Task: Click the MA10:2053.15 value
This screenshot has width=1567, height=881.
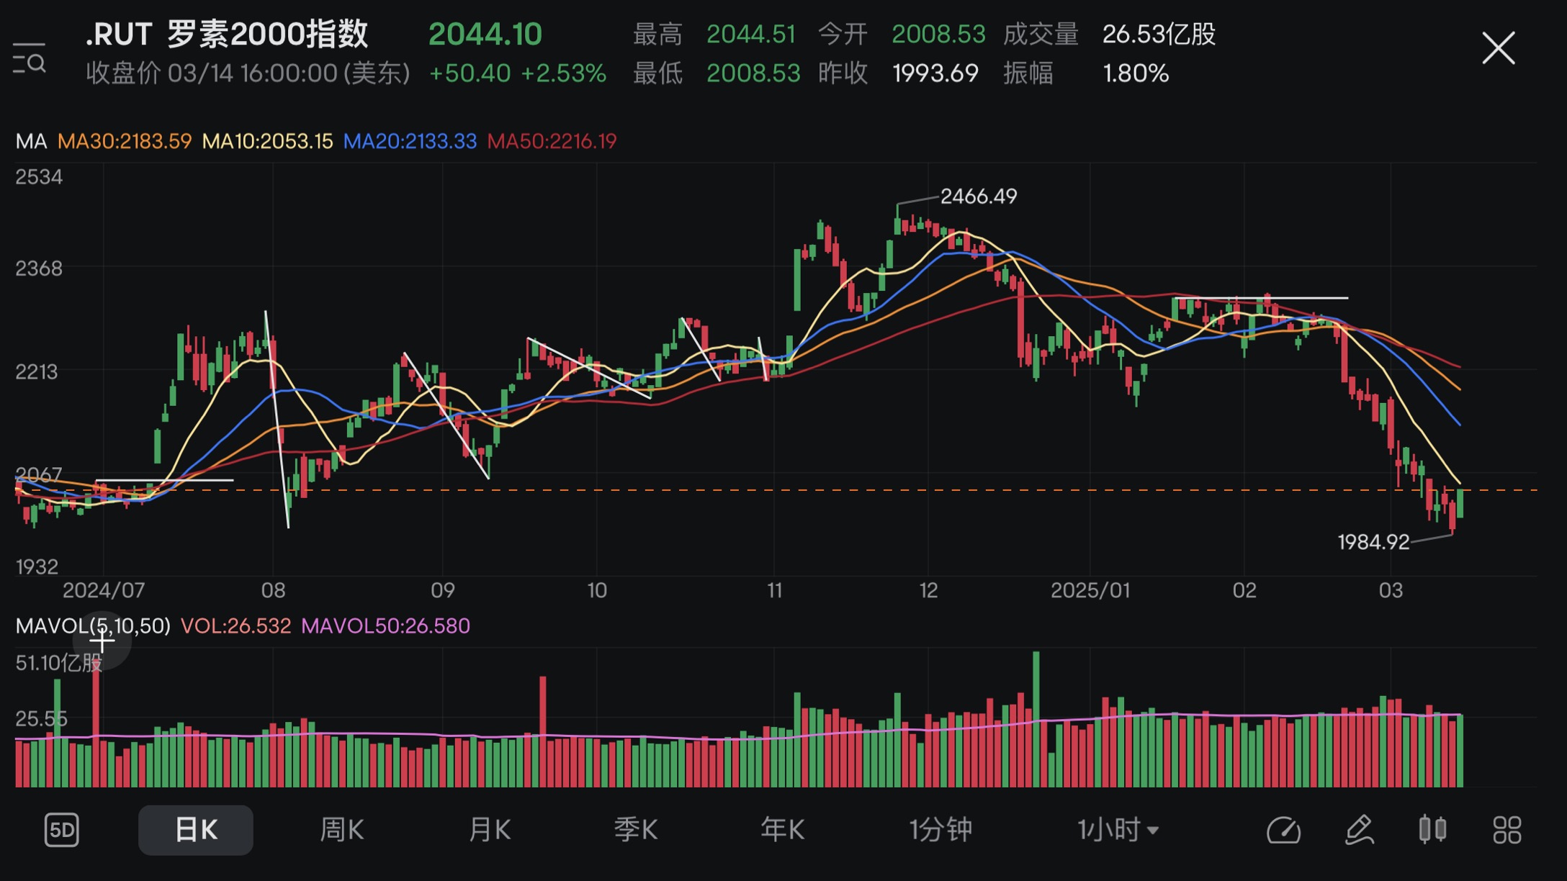Action: (x=267, y=141)
